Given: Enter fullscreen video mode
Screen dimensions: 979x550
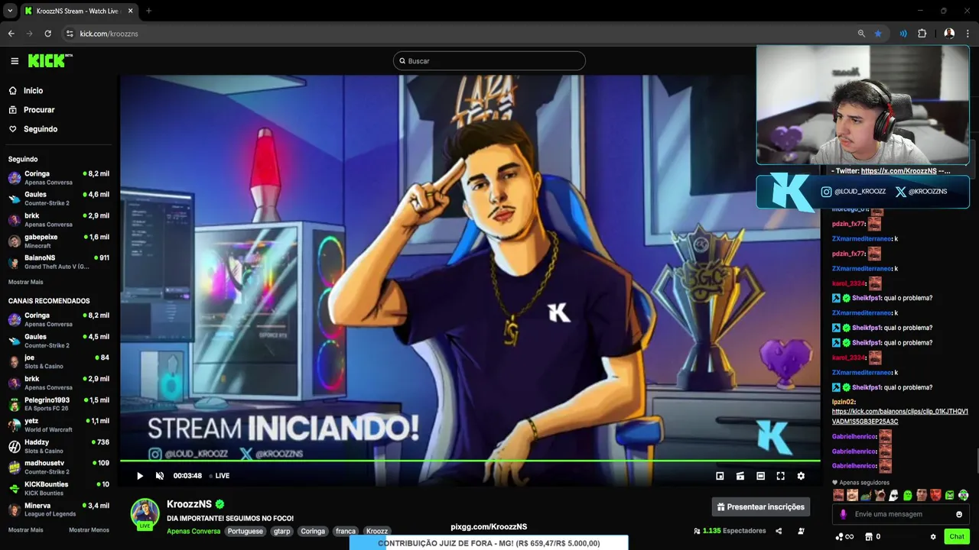Looking at the screenshot, I should (780, 476).
